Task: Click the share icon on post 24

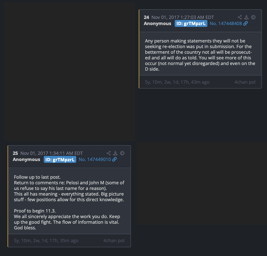Action: 240,17
